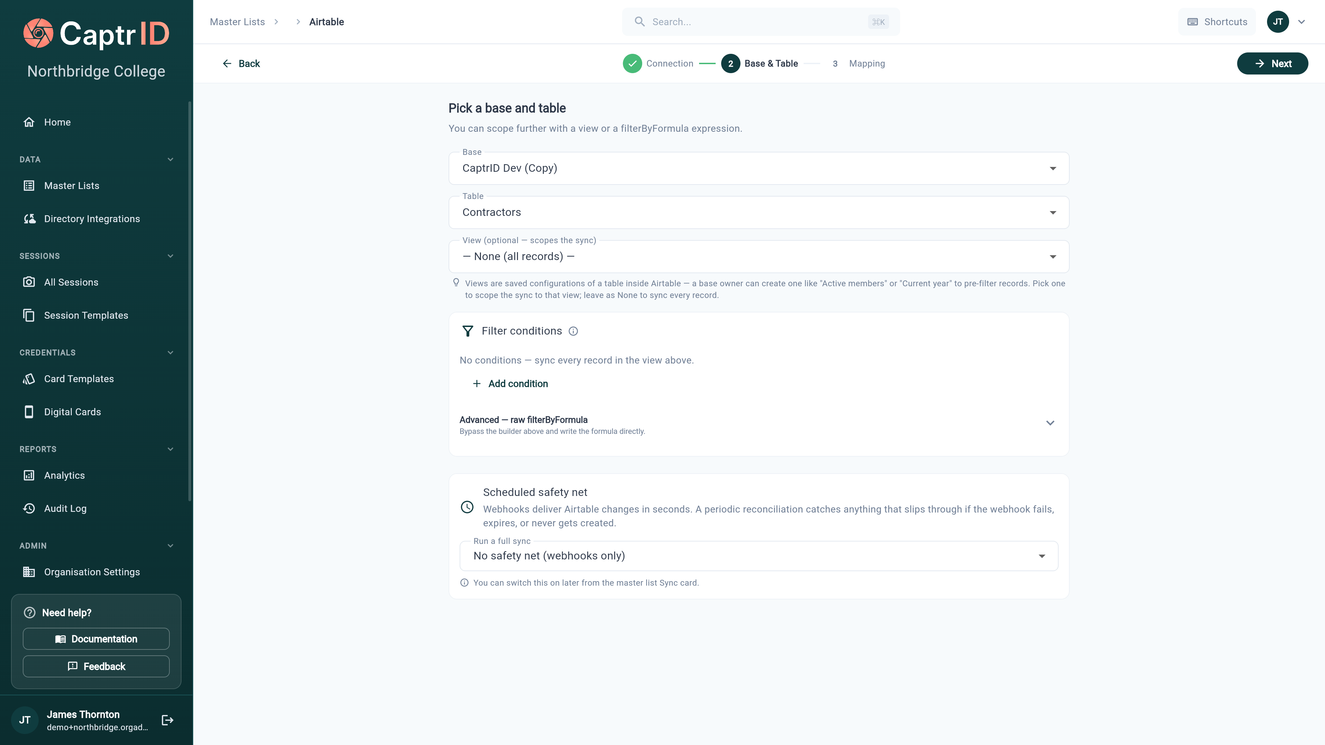Select the Mapping step

point(858,64)
